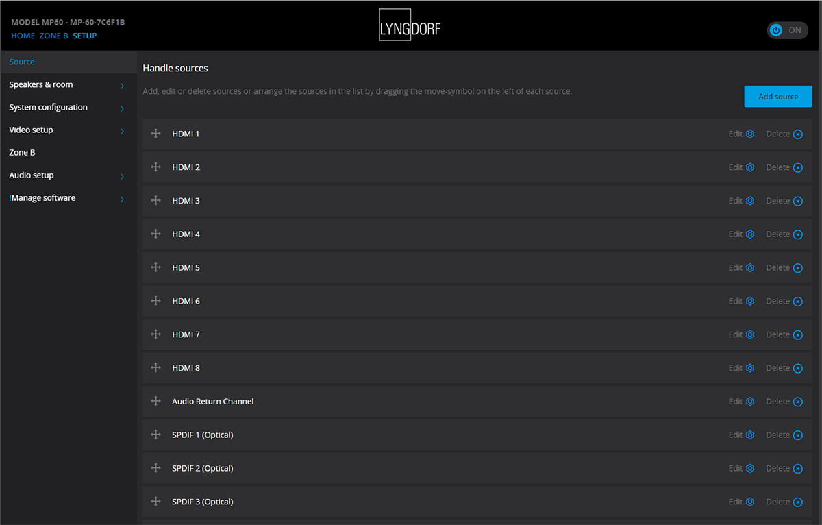This screenshot has width=822, height=525.
Task: Go to HOME link in header
Action: (23, 36)
